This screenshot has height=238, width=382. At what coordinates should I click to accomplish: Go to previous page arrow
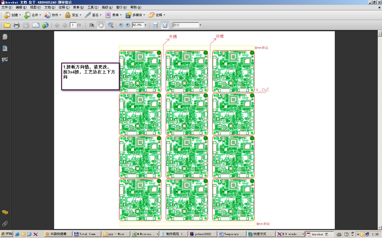pos(57,25)
